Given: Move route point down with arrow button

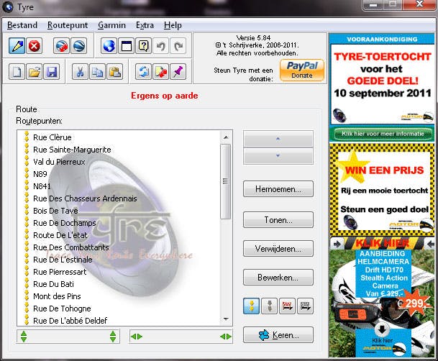Looking at the screenshot, I should tap(278, 156).
